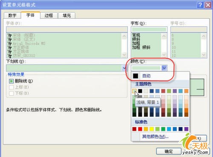This screenshot has width=213, height=157.
Task: Go to the 填充 tab
Action: click(66, 15)
